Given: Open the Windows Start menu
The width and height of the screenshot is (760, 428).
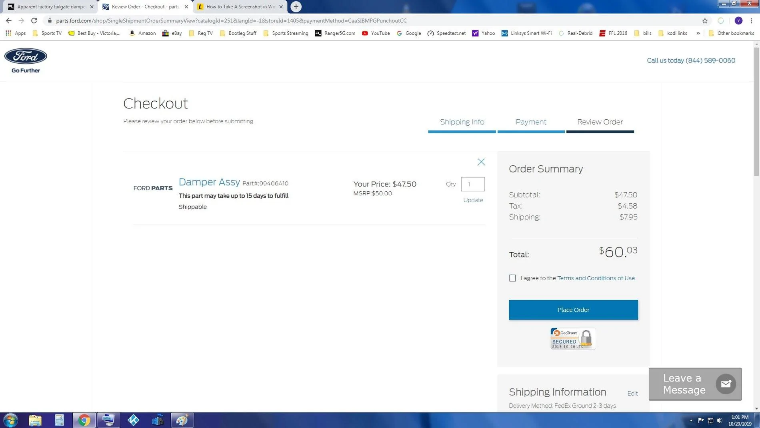Looking at the screenshot, I should coord(10,420).
